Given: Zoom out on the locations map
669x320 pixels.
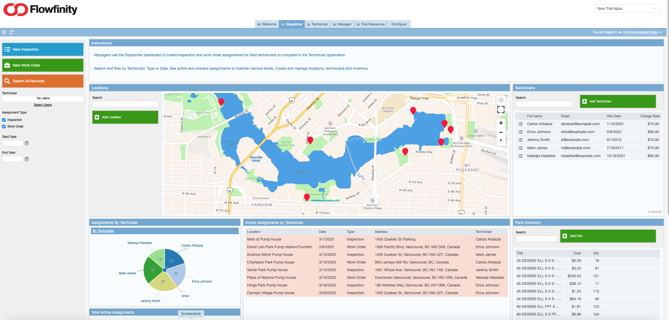Looking at the screenshot, I should (x=501, y=132).
